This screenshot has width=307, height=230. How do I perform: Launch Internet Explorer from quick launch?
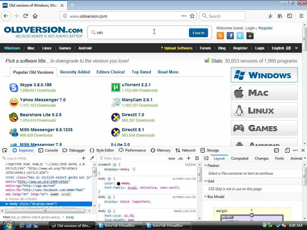pyautogui.click(x=22, y=226)
